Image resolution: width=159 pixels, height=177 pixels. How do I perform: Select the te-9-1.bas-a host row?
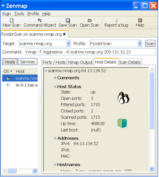pos(20,85)
